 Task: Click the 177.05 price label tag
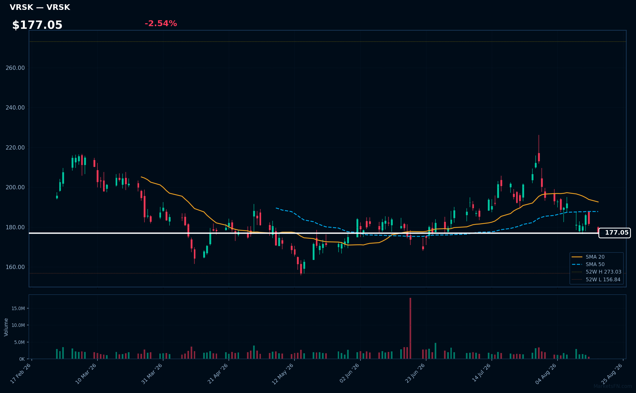pos(614,233)
